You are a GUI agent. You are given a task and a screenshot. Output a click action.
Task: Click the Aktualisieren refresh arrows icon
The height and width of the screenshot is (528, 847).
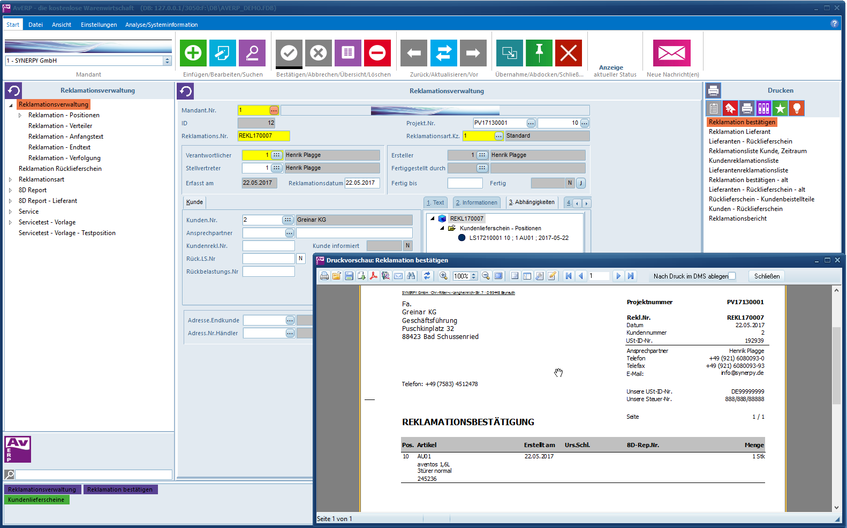(443, 53)
